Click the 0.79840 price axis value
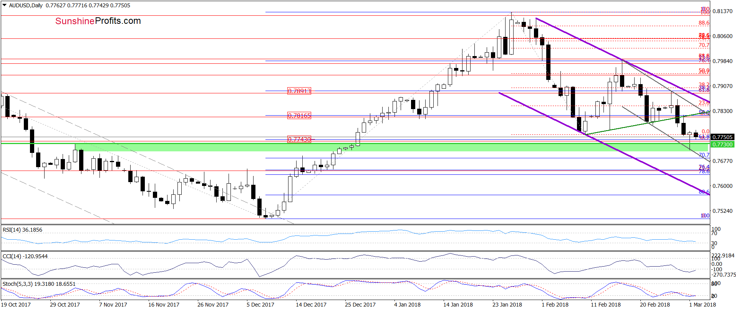Viewport: 736px width, 310px height. (x=723, y=61)
